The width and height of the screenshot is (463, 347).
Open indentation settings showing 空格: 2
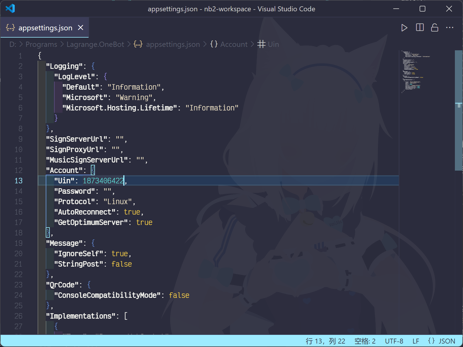(x=365, y=341)
